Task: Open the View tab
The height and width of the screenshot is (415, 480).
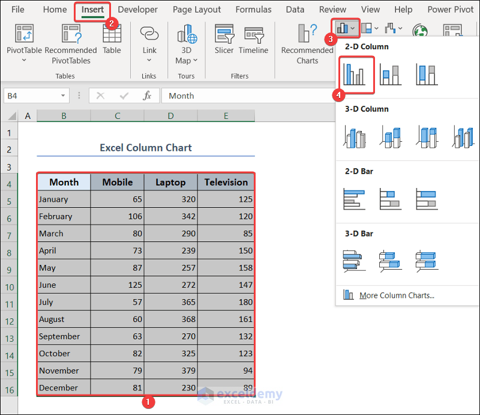Action: (x=370, y=10)
